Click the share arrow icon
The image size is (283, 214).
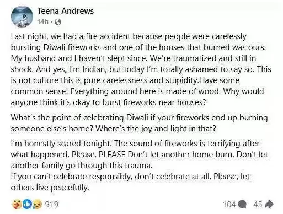(269, 205)
